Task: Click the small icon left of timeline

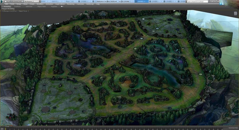Action: tap(2, 129)
